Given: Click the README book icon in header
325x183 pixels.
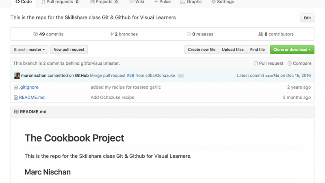Looking at the screenshot, I should tap(17, 111).
